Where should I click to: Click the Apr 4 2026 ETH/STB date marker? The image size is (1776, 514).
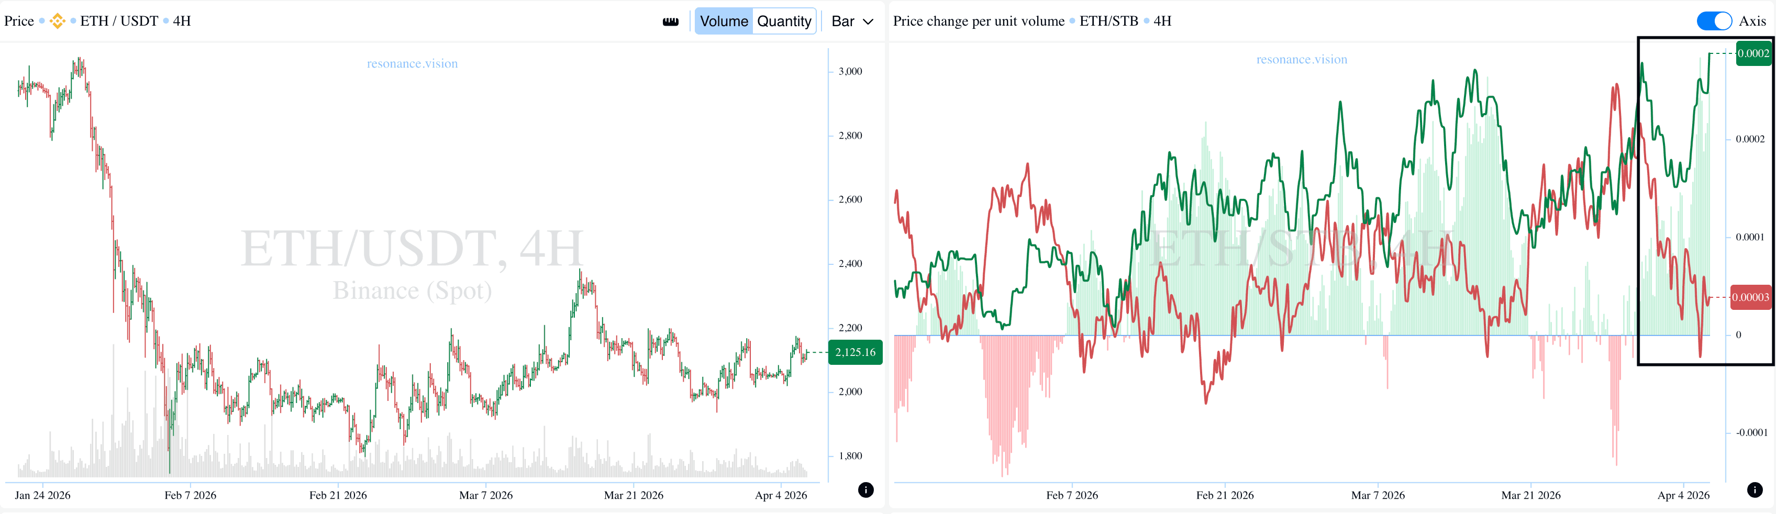click(1683, 495)
